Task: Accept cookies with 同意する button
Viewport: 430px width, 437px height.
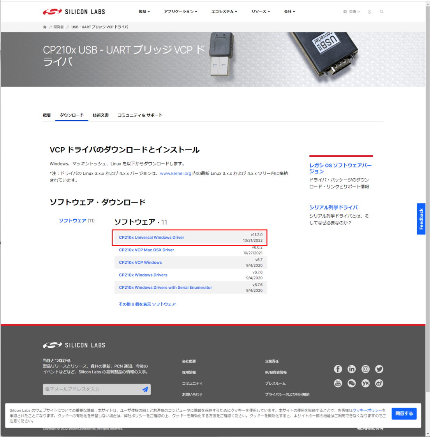Action: click(404, 414)
